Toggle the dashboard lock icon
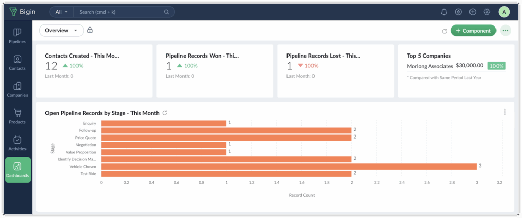This screenshot has width=522, height=218. (90, 30)
